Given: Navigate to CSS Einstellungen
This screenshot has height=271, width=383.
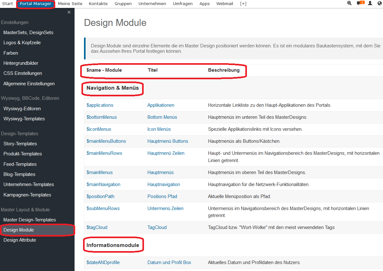Looking at the screenshot, I should point(23,73).
